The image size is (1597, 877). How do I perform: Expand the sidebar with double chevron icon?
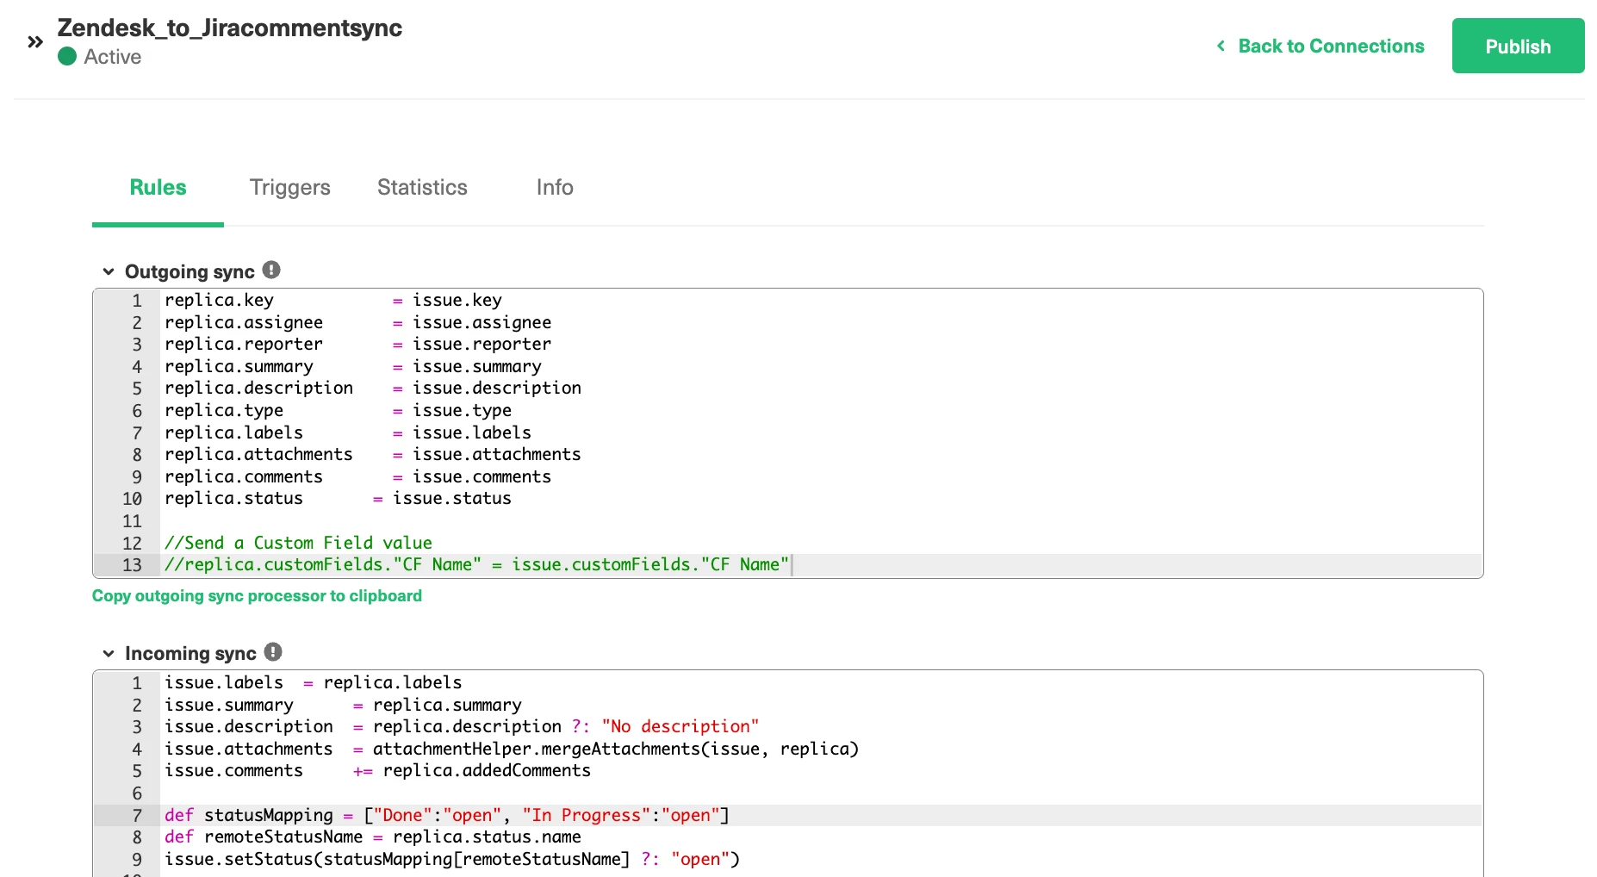35,42
